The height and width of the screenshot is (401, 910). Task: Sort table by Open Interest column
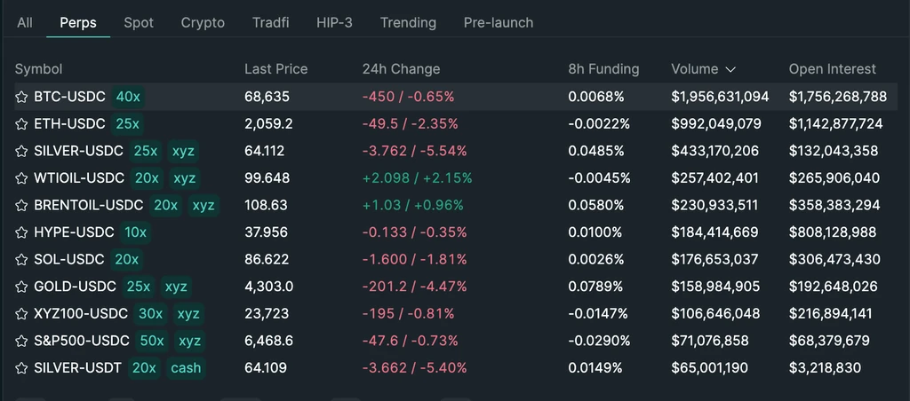pyautogui.click(x=832, y=69)
